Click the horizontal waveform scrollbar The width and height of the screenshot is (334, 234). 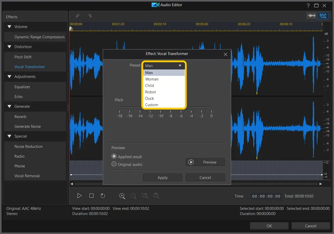pyautogui.click(x=196, y=184)
